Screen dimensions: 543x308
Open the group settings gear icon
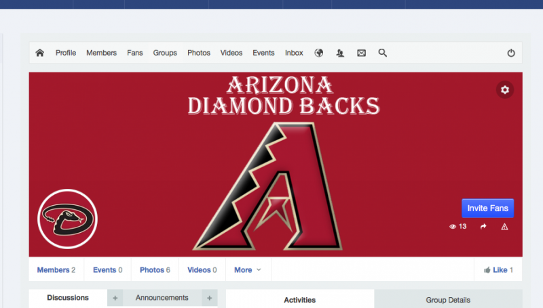(x=505, y=90)
